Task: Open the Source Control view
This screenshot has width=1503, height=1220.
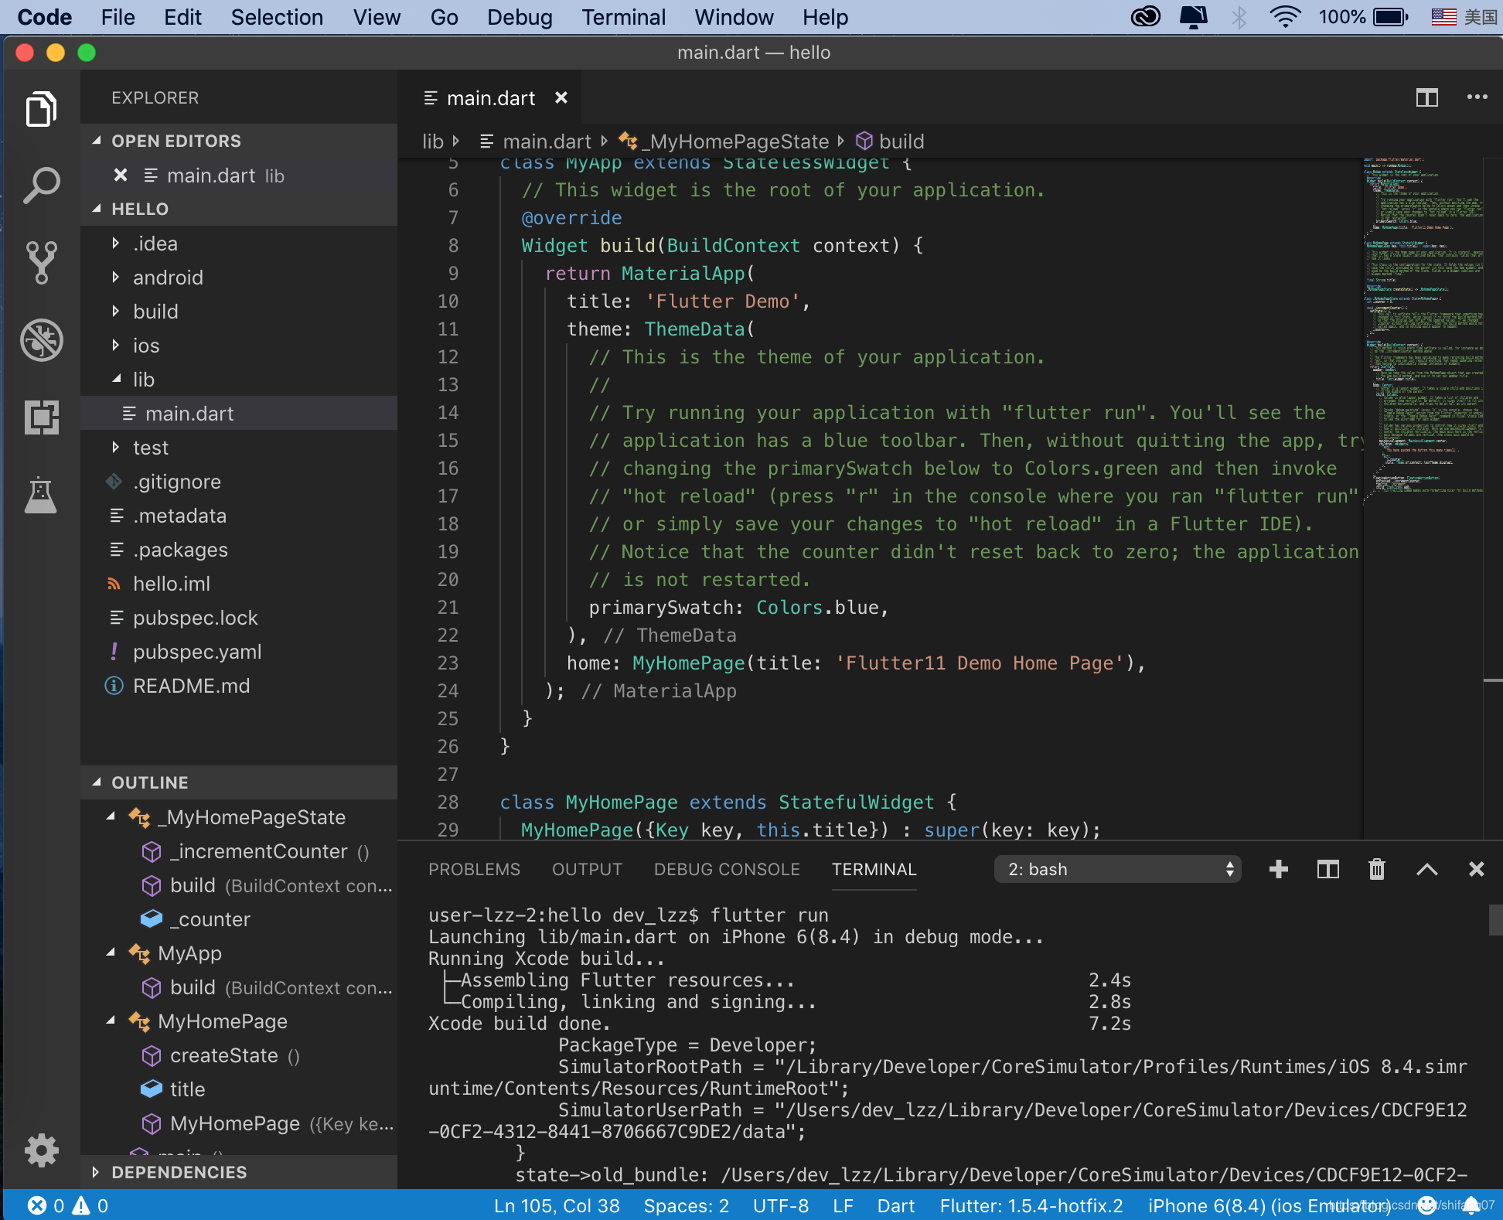Action: click(41, 263)
